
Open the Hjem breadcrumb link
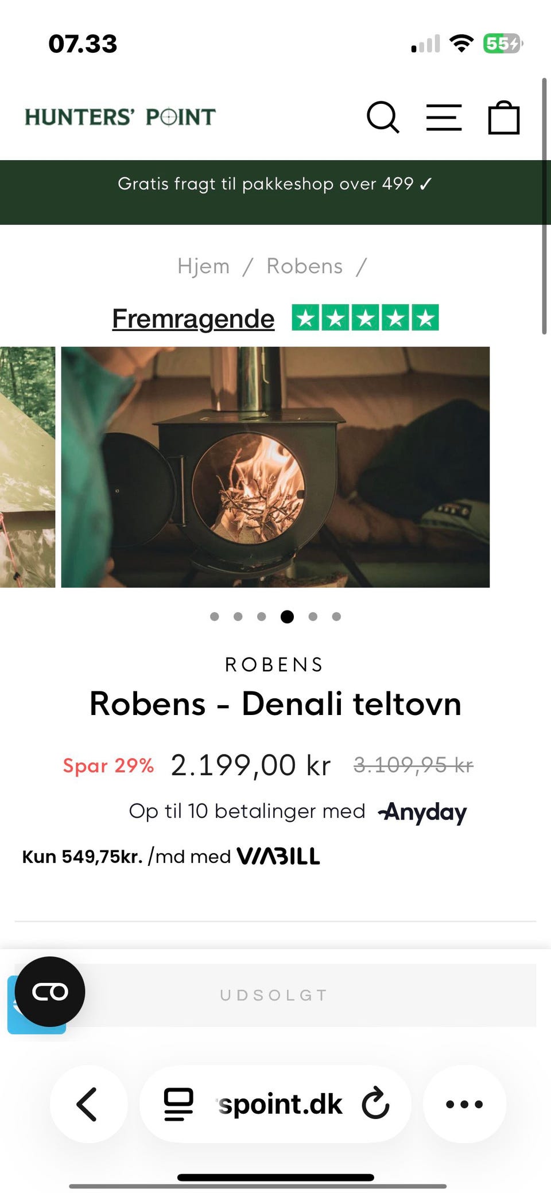click(x=204, y=266)
